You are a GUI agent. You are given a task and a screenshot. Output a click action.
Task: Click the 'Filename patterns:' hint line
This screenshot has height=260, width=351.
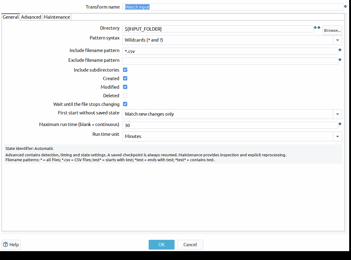(110, 160)
